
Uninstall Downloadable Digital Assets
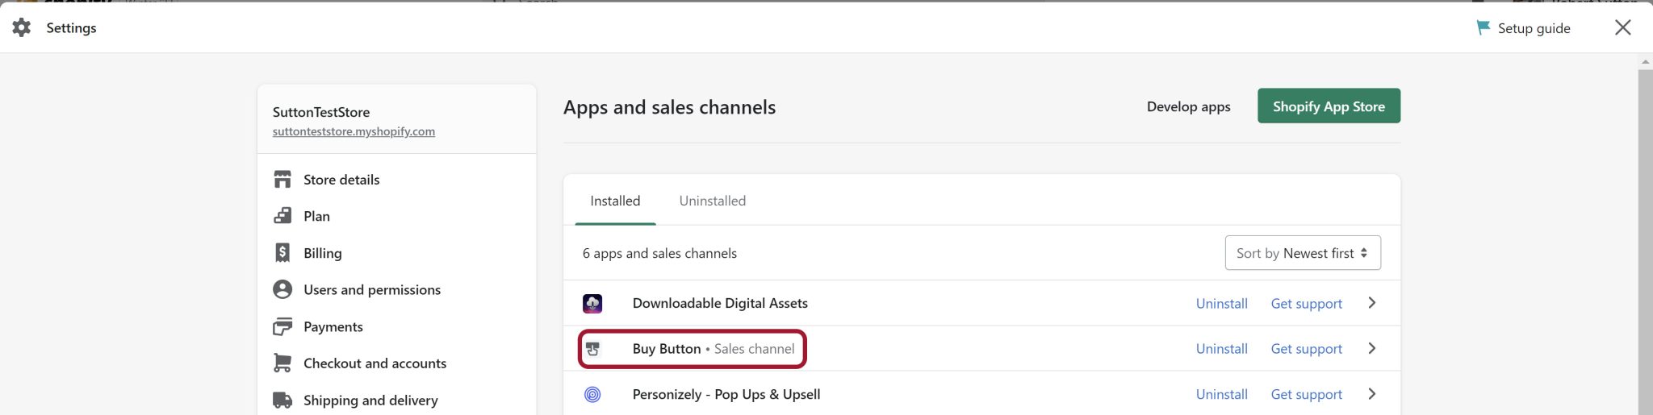pos(1221,303)
